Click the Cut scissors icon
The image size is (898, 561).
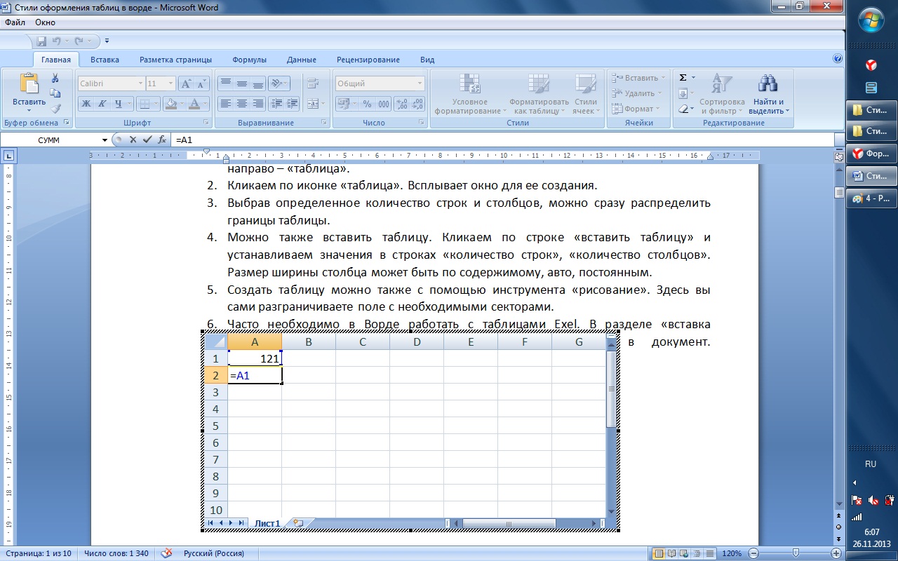click(55, 78)
